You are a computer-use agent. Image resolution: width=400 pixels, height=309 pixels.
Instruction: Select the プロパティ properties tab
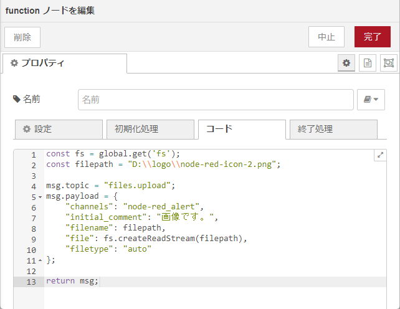click(65, 64)
